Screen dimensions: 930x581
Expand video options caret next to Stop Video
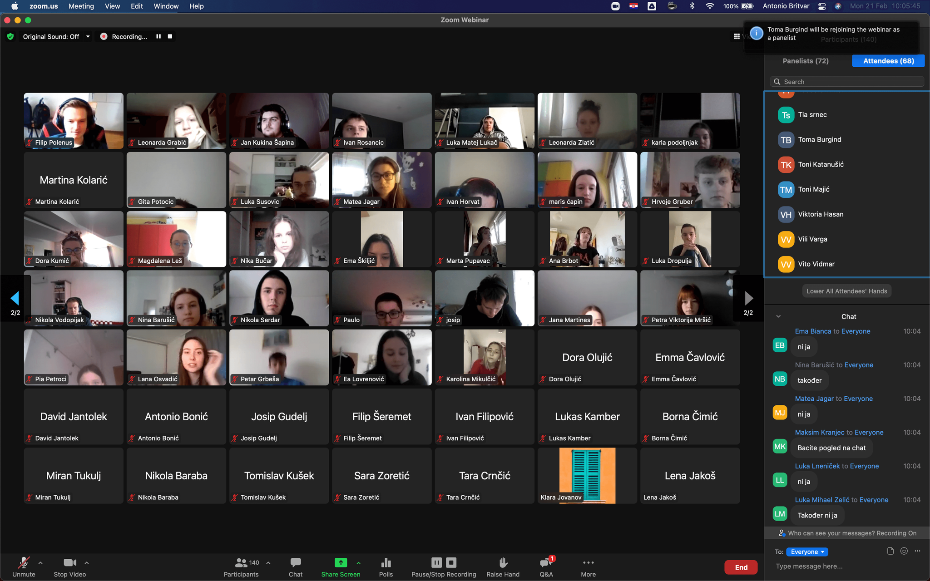[x=87, y=563]
